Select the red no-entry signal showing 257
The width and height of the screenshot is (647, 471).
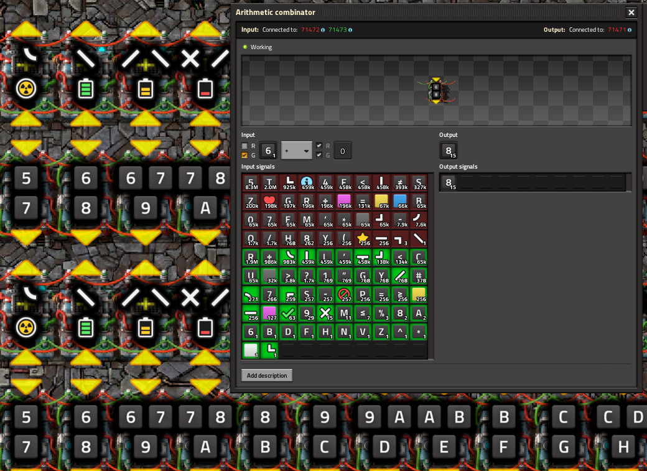(344, 295)
